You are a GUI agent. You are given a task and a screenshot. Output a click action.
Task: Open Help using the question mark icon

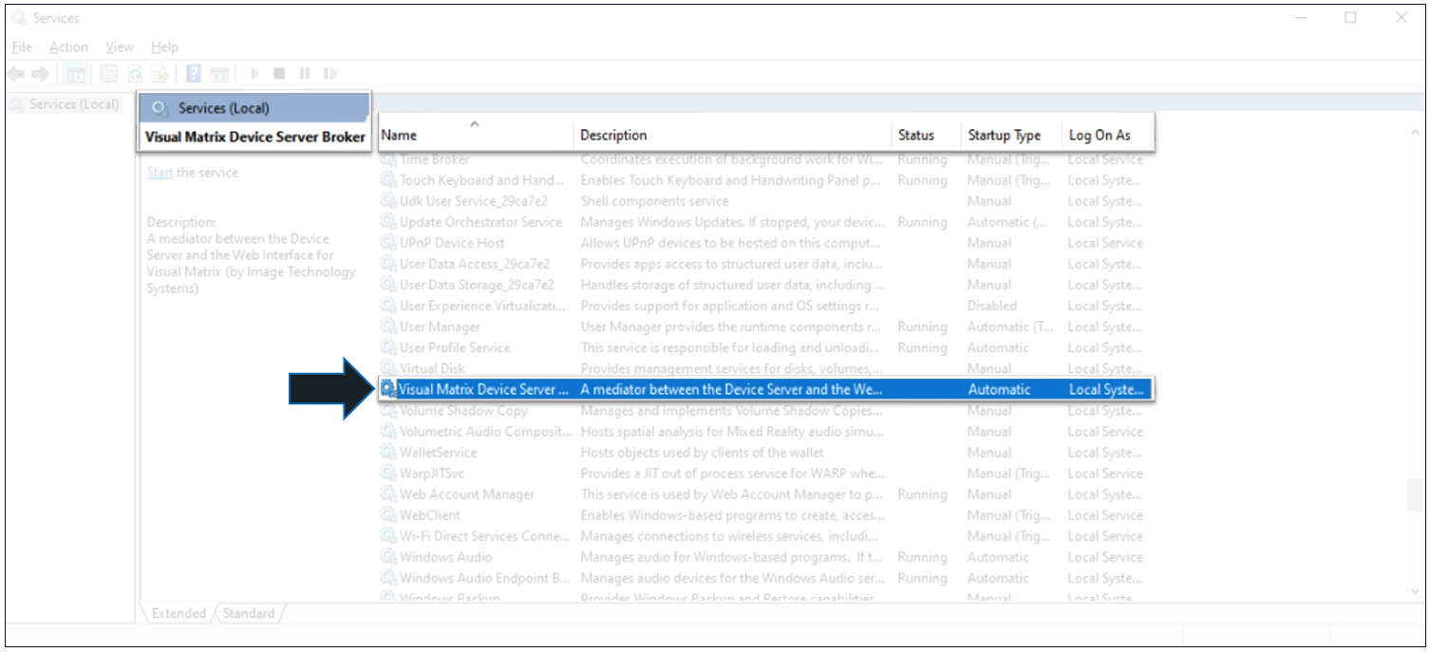pos(194,73)
